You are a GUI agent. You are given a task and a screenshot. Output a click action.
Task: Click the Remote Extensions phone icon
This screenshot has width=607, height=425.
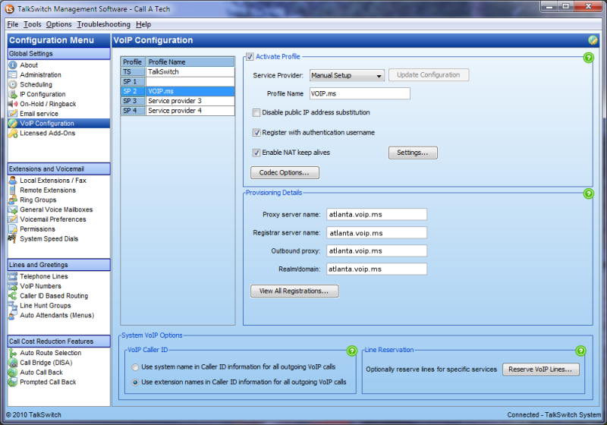pos(13,190)
